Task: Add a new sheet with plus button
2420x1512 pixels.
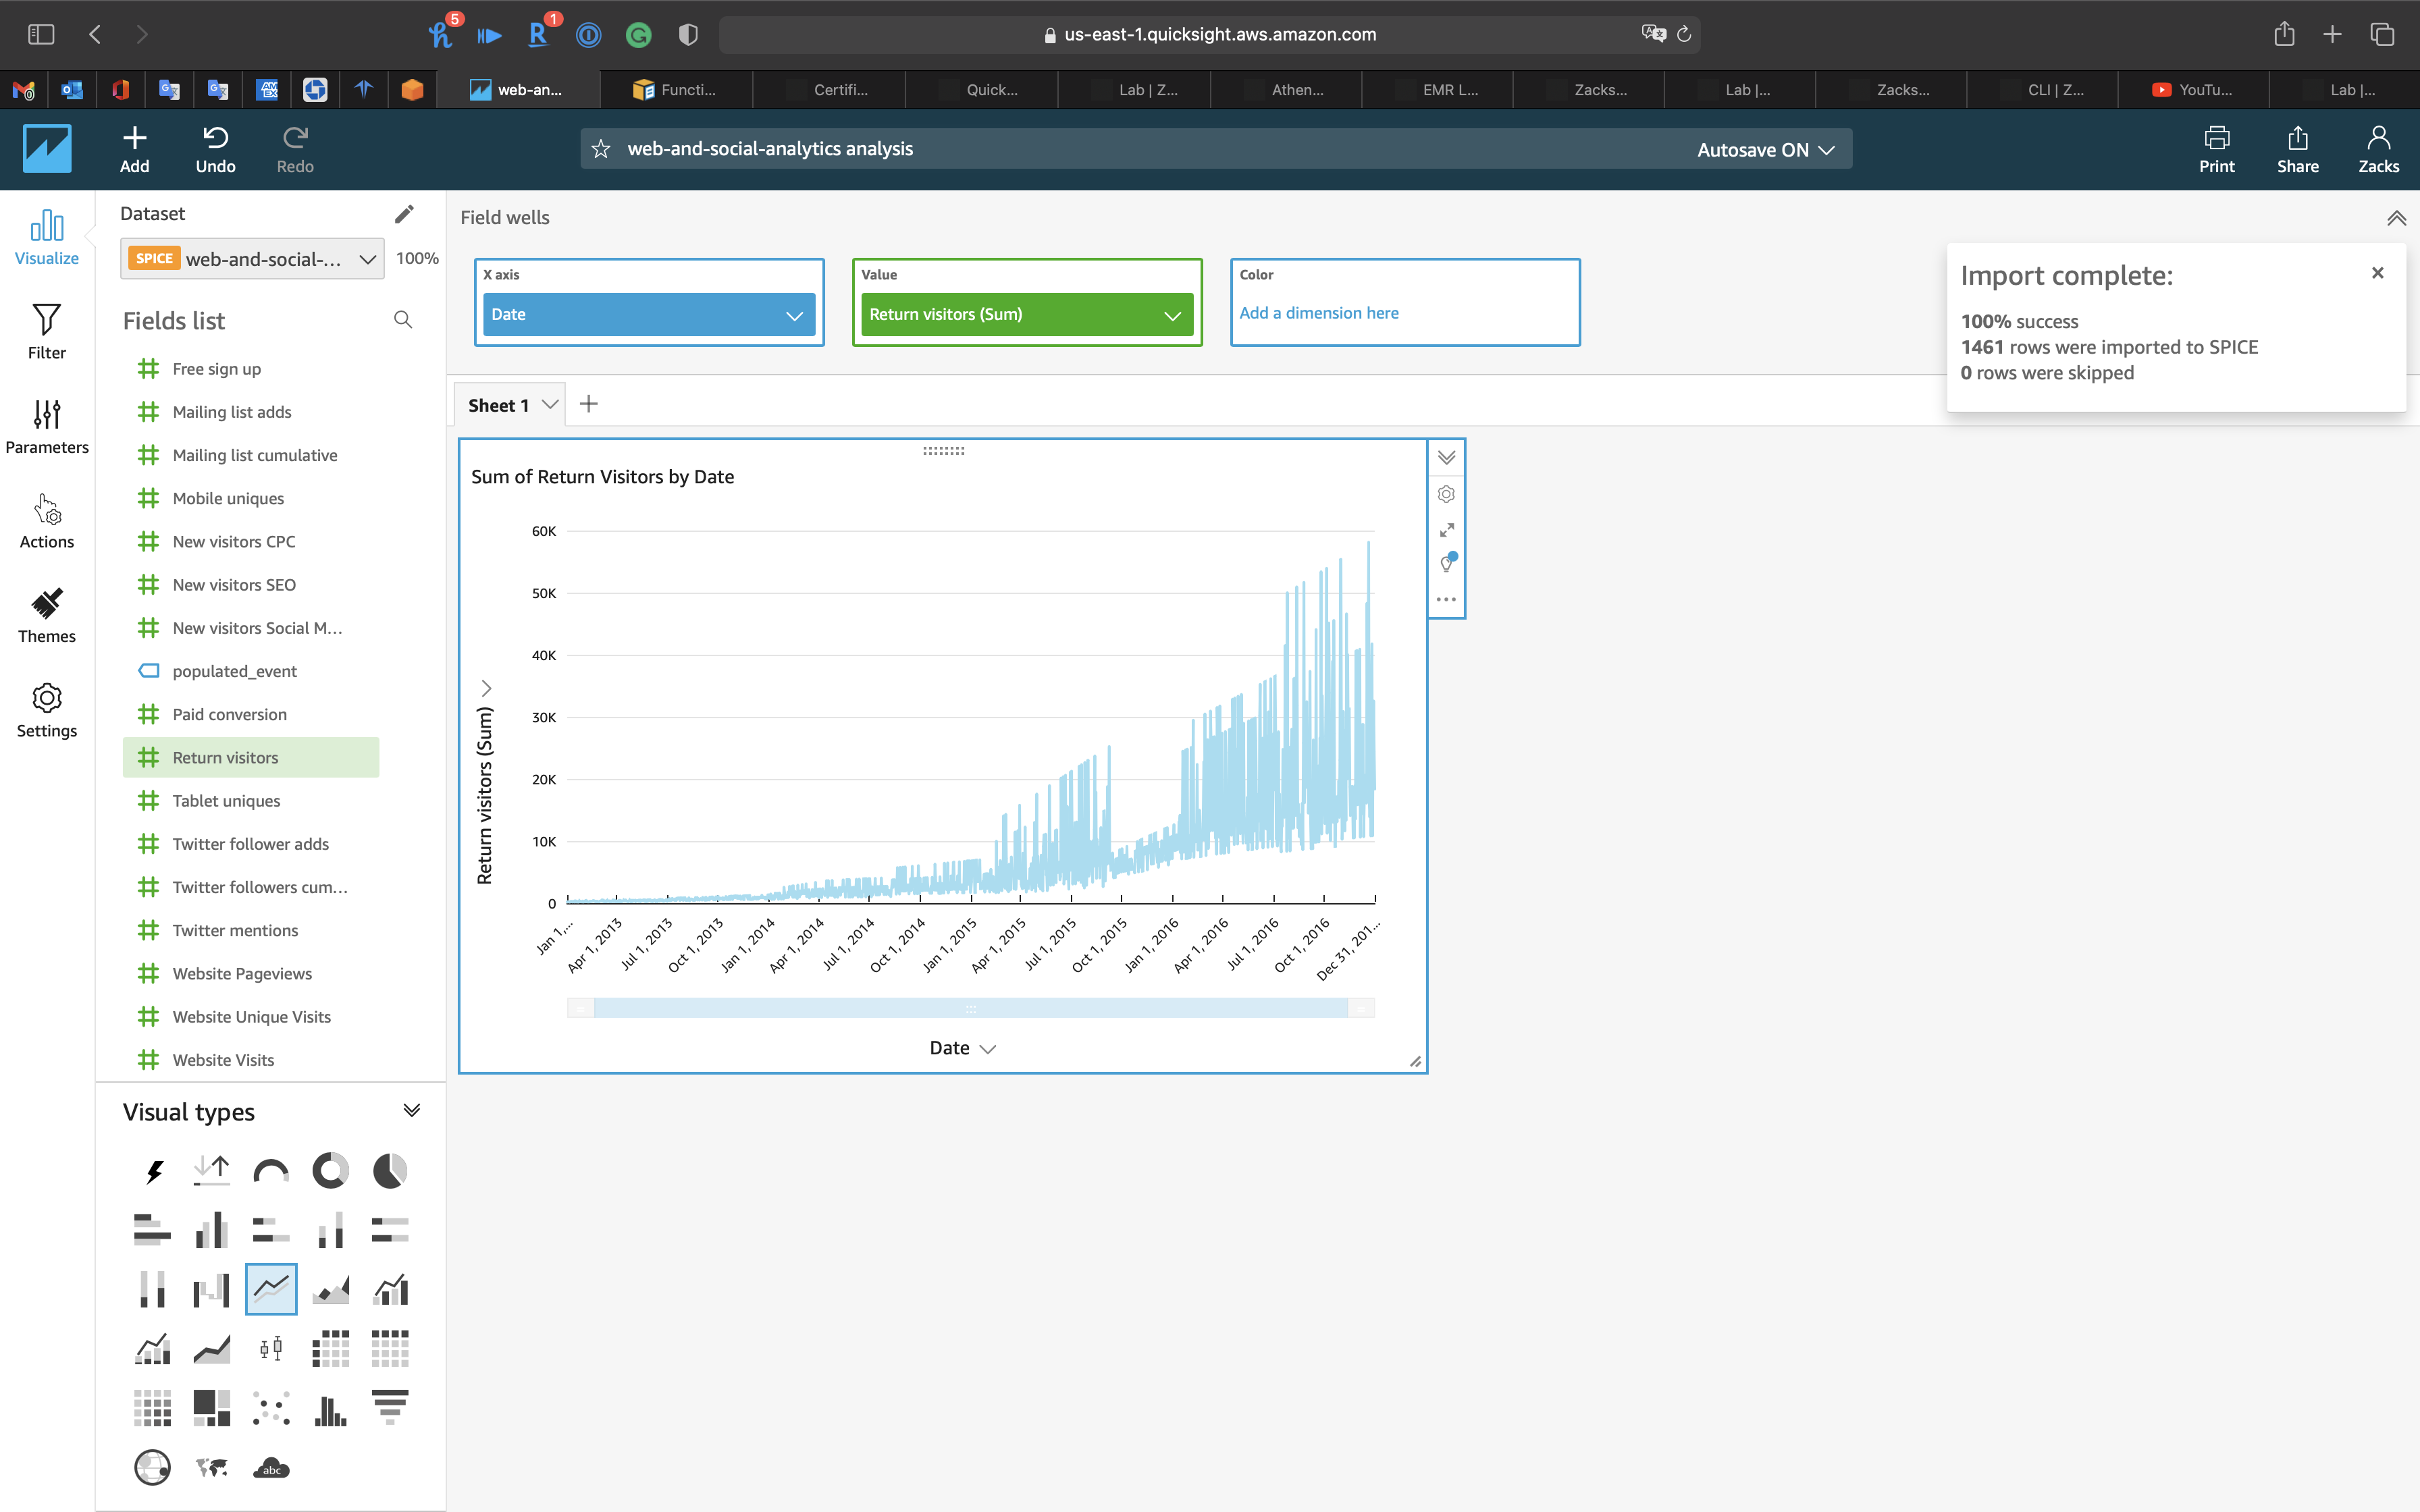Action: pyautogui.click(x=589, y=404)
